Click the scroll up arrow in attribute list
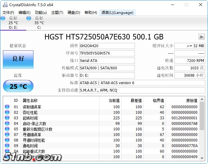This screenshot has width=208, height=164. 202,100
